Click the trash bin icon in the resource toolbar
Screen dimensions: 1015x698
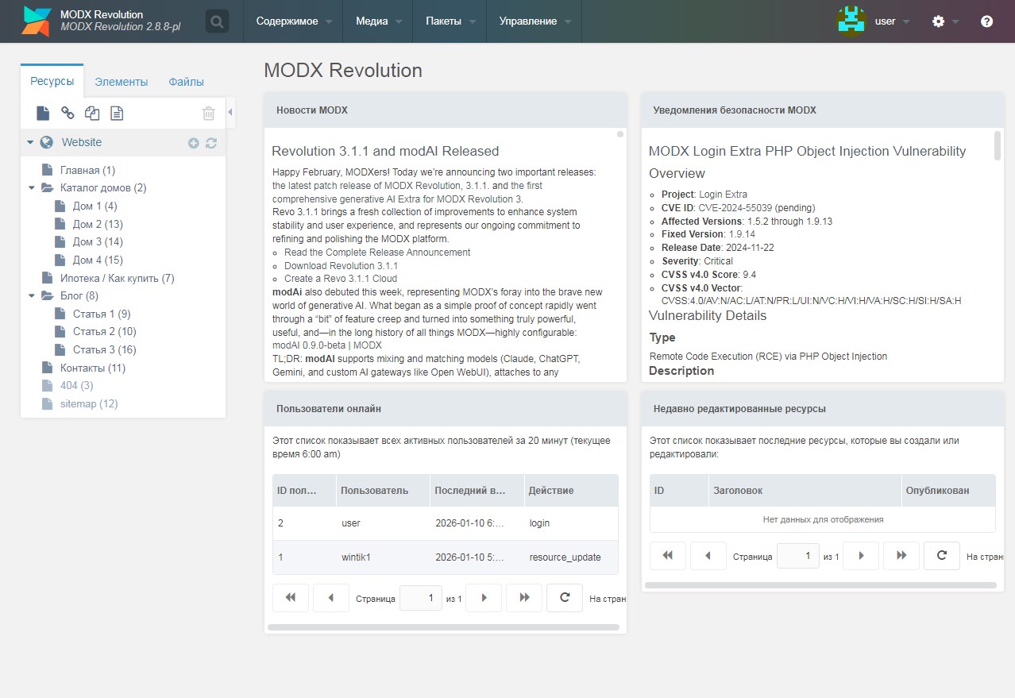tap(208, 114)
